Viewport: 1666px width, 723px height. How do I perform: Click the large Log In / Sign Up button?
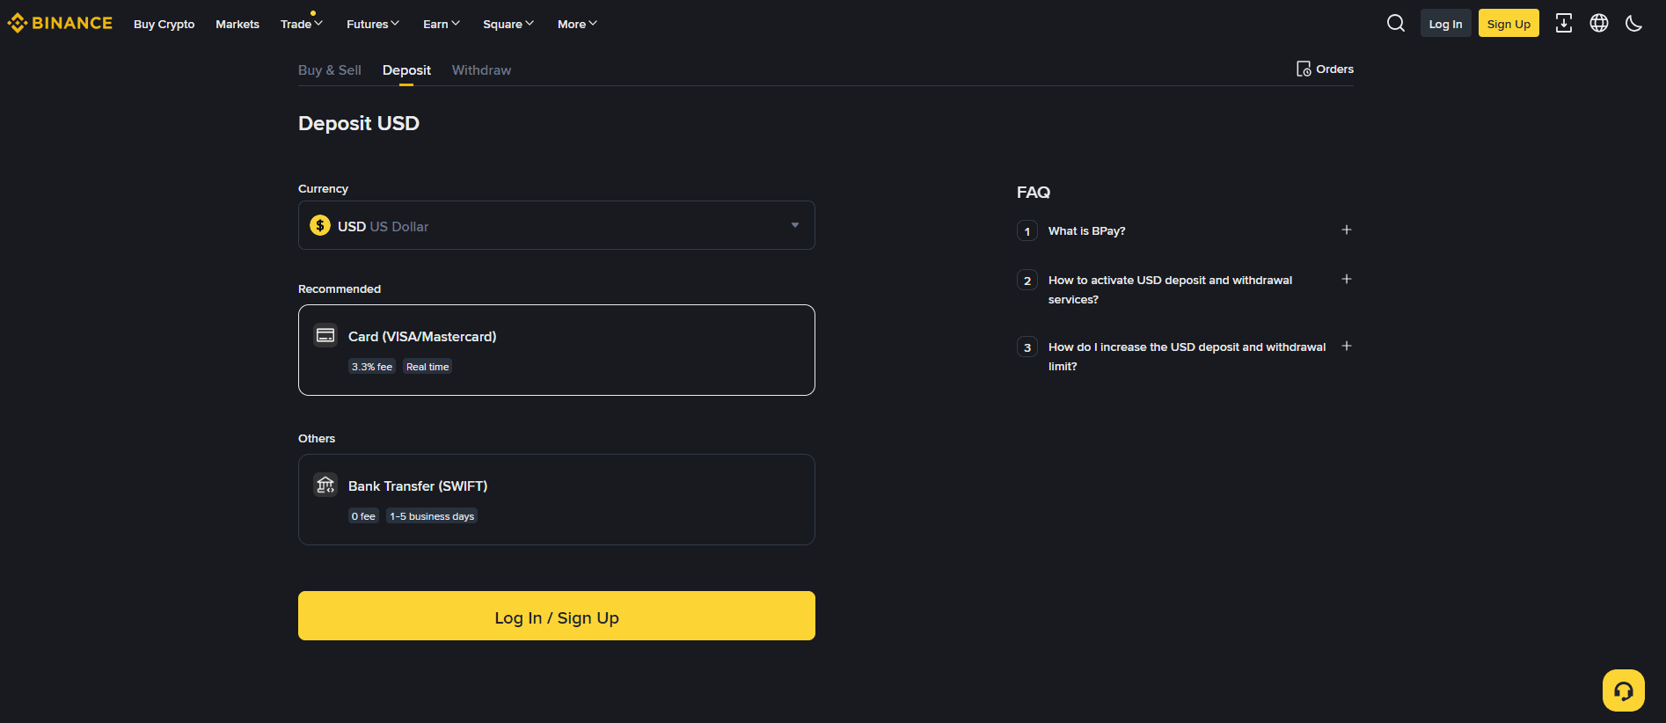point(557,616)
